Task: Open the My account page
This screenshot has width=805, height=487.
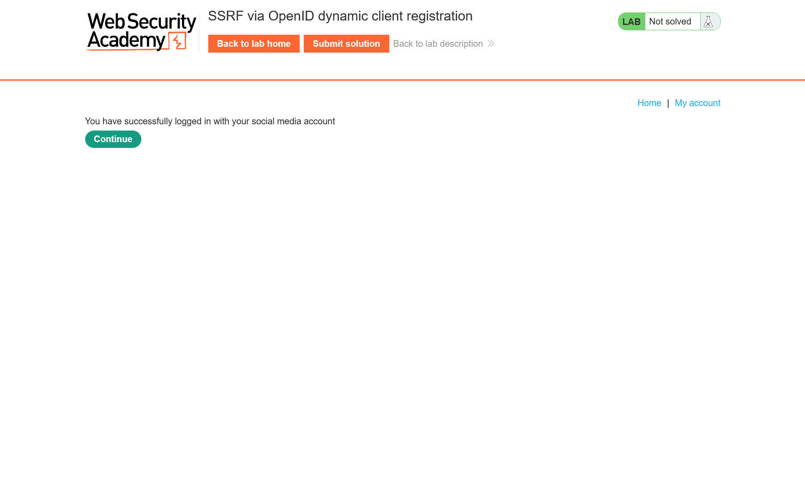Action: click(x=698, y=103)
